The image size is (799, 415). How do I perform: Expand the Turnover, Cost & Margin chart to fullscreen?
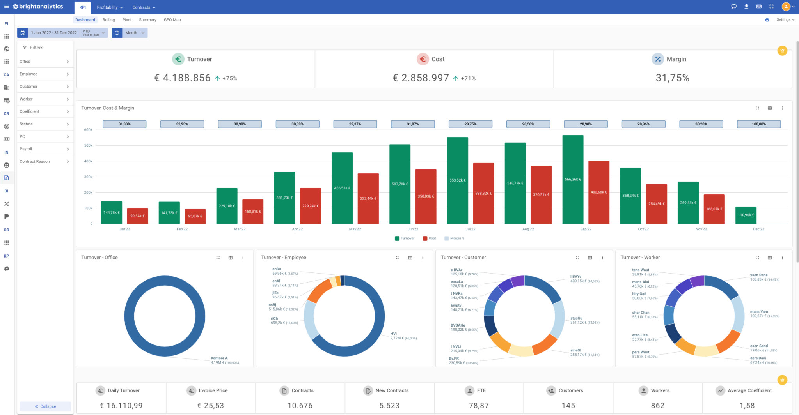coord(757,108)
